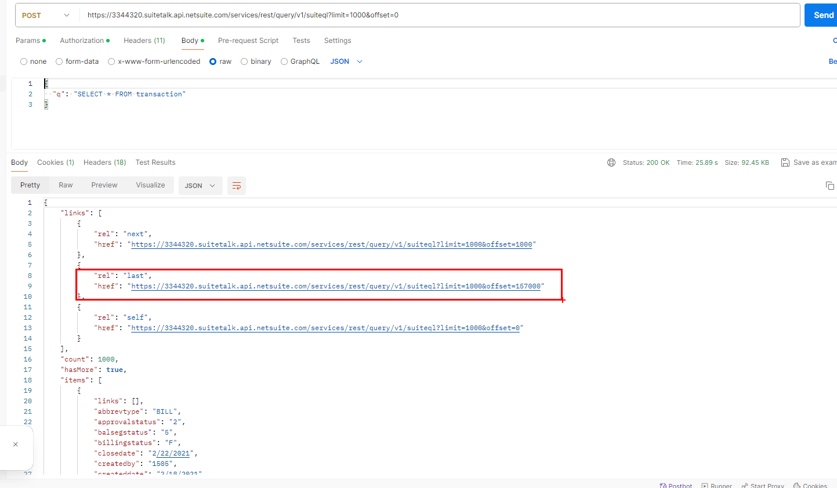Choose form-data body type

click(77, 62)
